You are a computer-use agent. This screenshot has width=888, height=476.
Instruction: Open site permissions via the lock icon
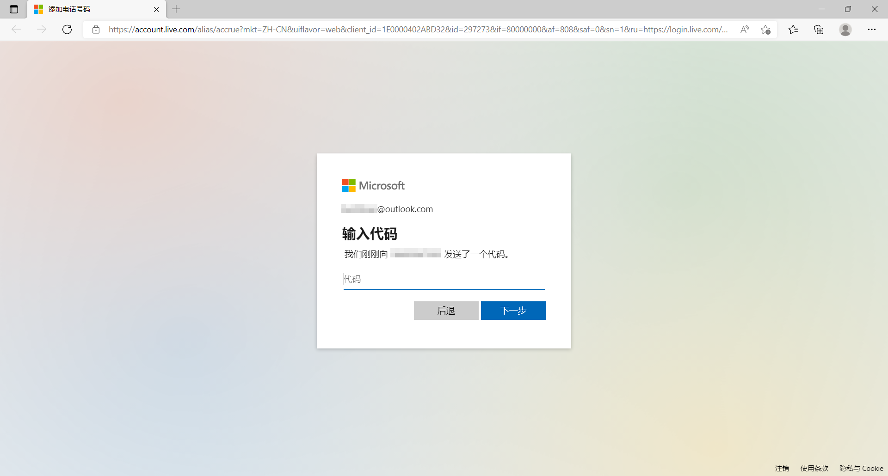96,29
